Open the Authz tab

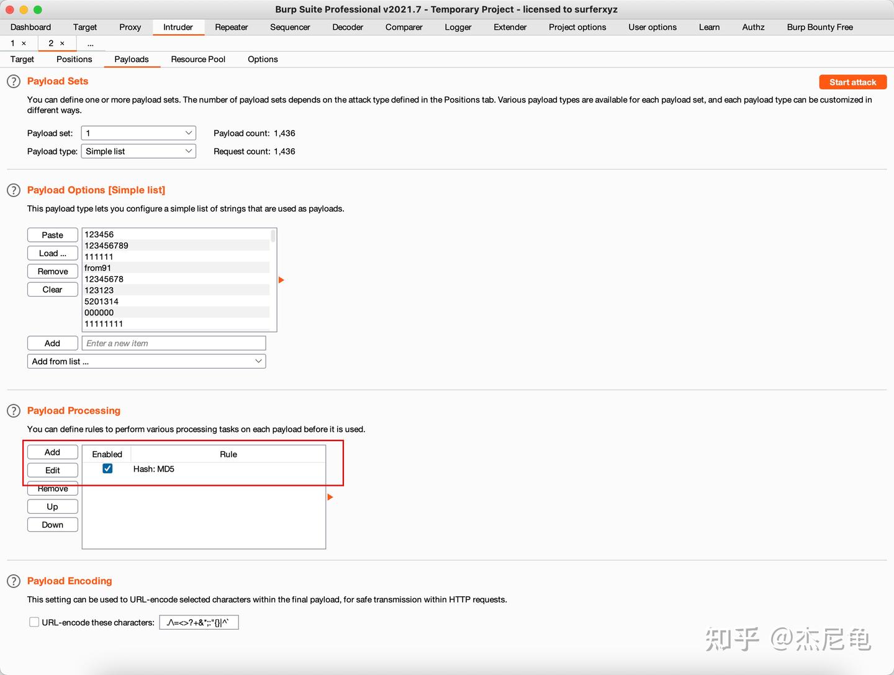(x=754, y=27)
